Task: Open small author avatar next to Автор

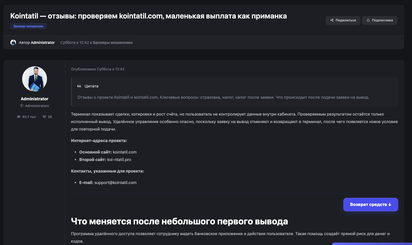Action: click(13, 43)
